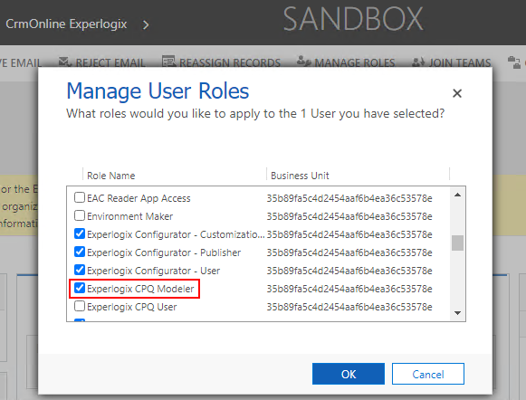Close the Manage User Roles dialog
Screen dimensions: 526x400
coord(457,93)
